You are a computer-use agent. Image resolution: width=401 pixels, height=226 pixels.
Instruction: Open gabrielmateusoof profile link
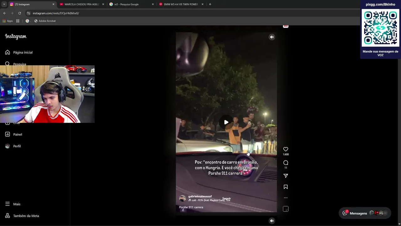pyautogui.click(x=200, y=196)
